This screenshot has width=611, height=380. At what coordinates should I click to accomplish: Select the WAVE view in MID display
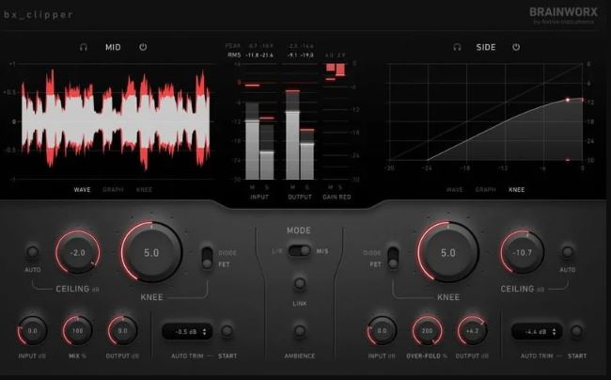click(x=82, y=190)
